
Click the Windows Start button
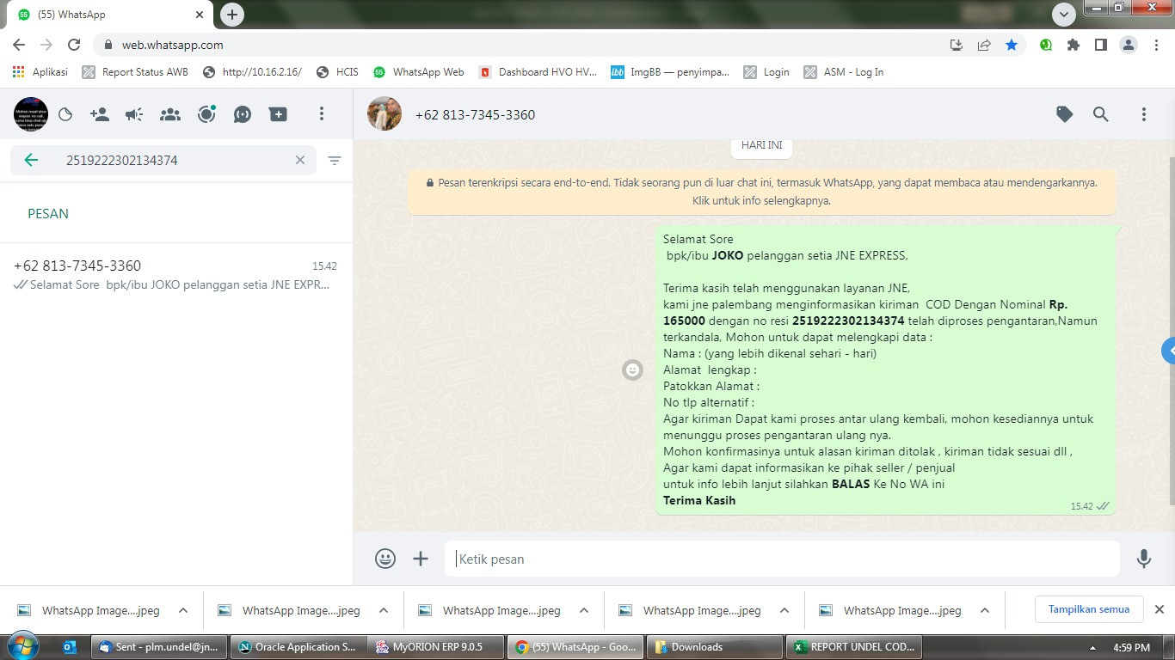coord(22,646)
